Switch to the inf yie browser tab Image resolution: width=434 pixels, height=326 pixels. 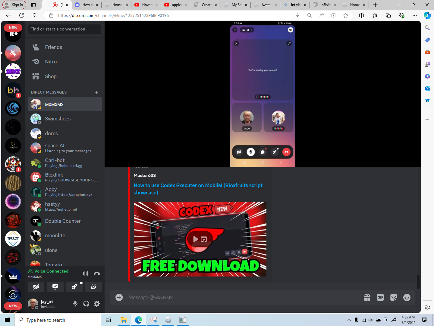pos(294,5)
